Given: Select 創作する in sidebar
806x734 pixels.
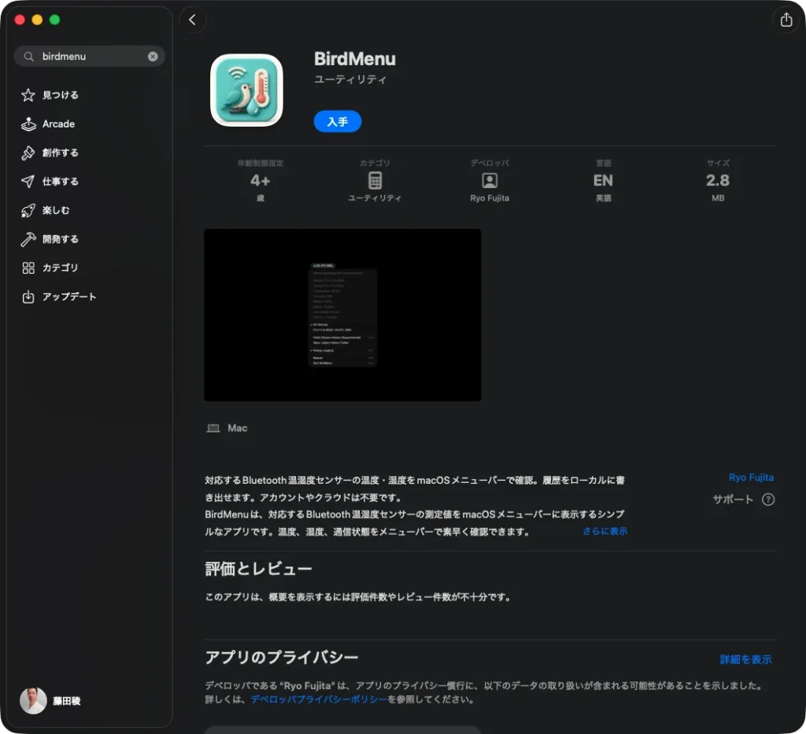Looking at the screenshot, I should (x=60, y=153).
